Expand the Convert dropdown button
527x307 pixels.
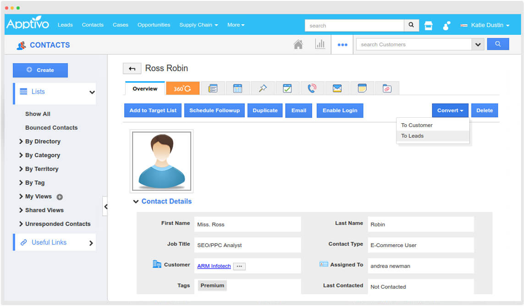pos(450,110)
